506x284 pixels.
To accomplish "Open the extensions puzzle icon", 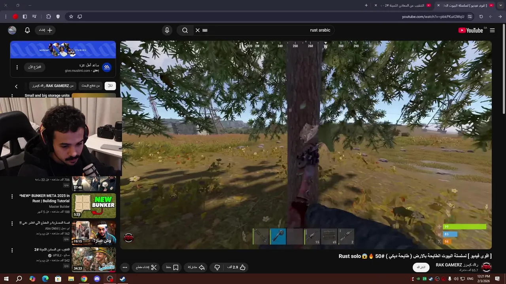I will [49, 17].
